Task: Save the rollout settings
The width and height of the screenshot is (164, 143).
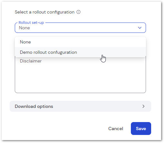Action: click(141, 129)
